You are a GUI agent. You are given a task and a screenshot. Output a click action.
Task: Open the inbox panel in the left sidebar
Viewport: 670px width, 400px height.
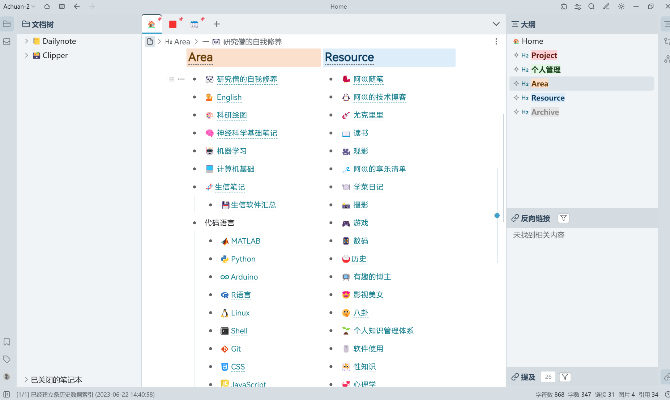(7, 42)
